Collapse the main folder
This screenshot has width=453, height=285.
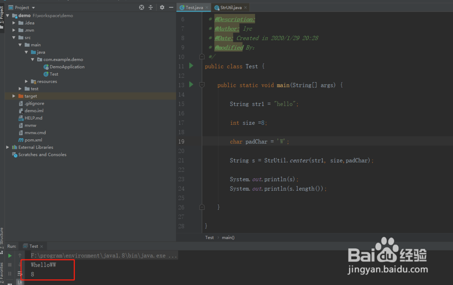click(20, 45)
